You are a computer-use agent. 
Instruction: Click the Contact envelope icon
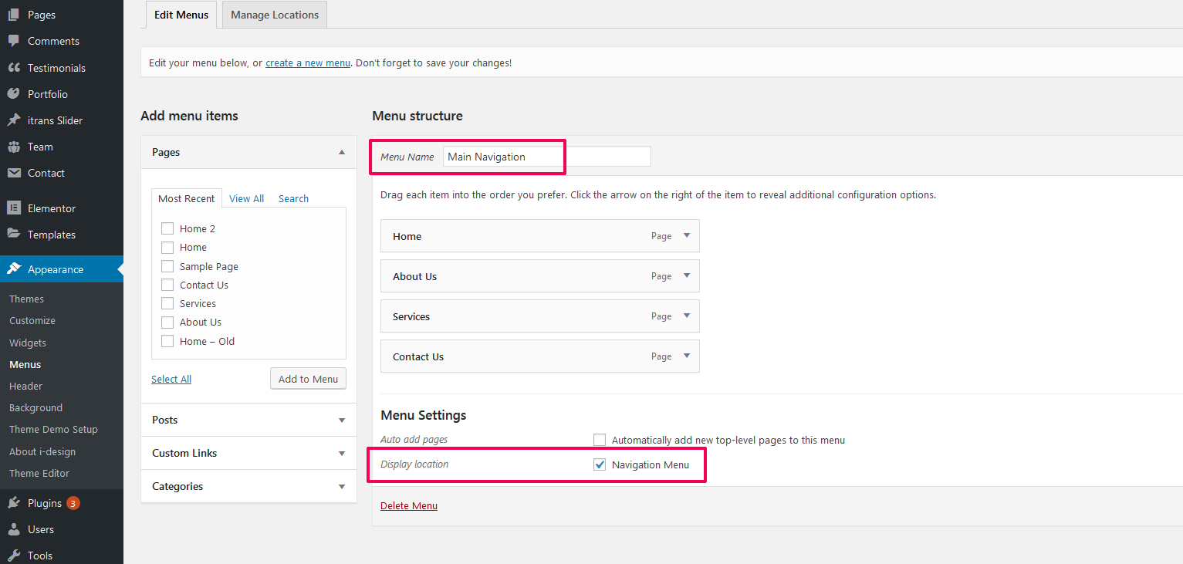(x=14, y=173)
